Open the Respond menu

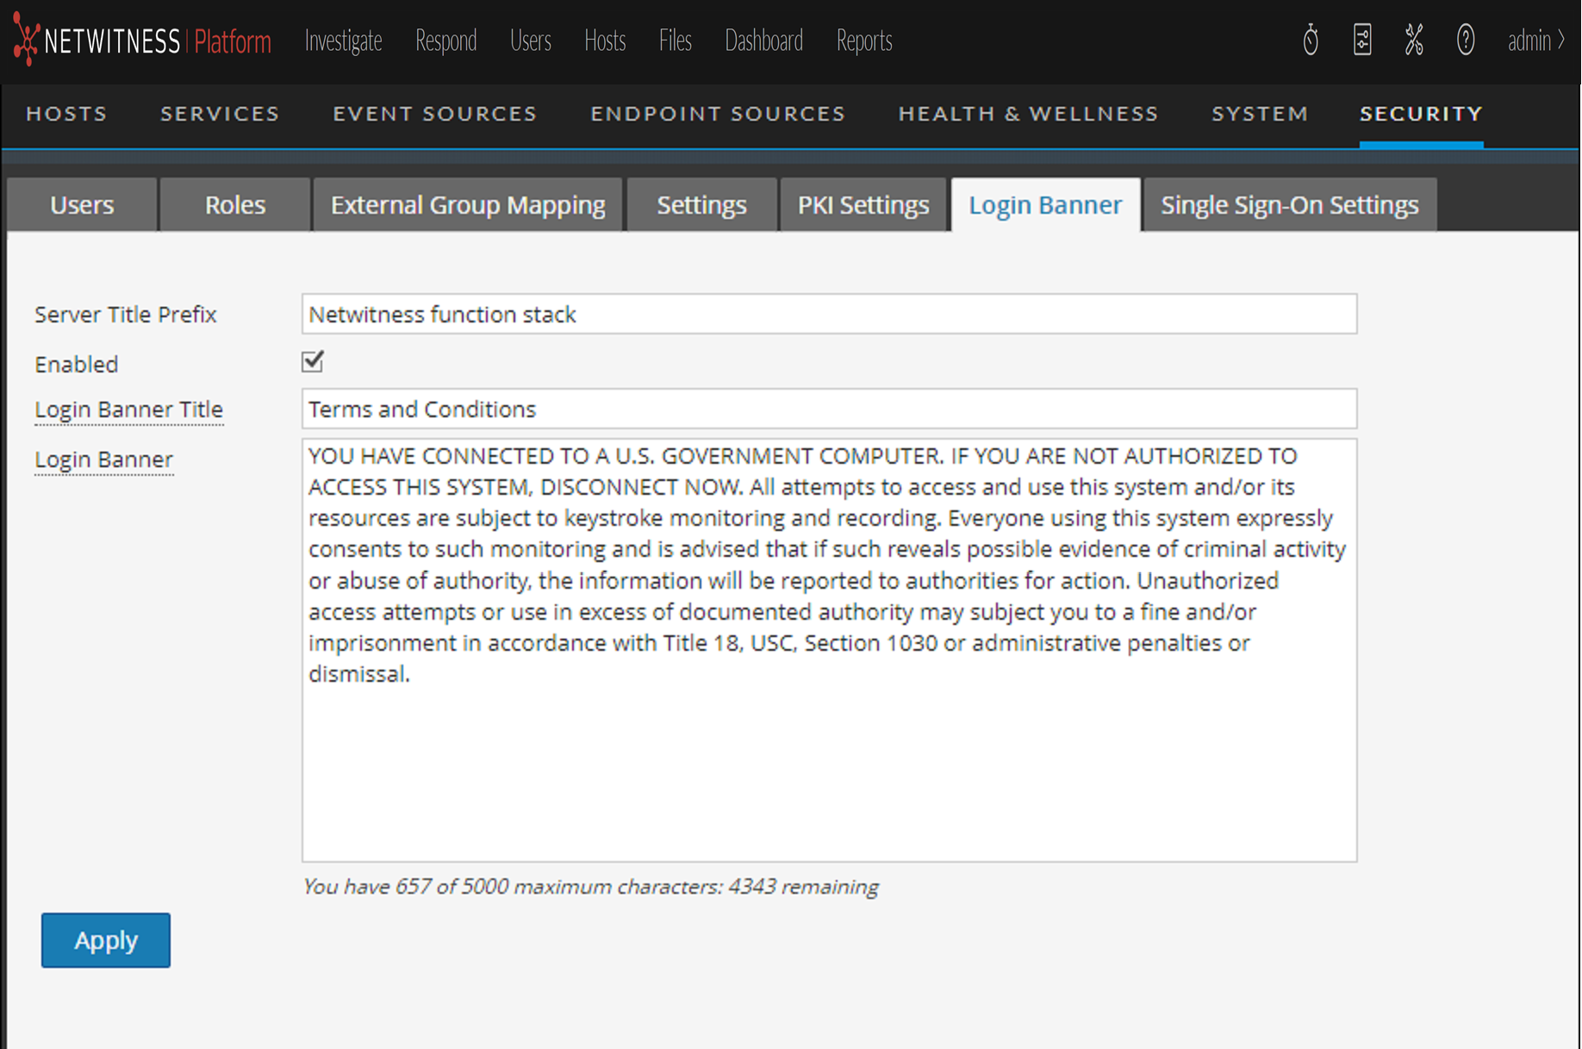coord(445,41)
